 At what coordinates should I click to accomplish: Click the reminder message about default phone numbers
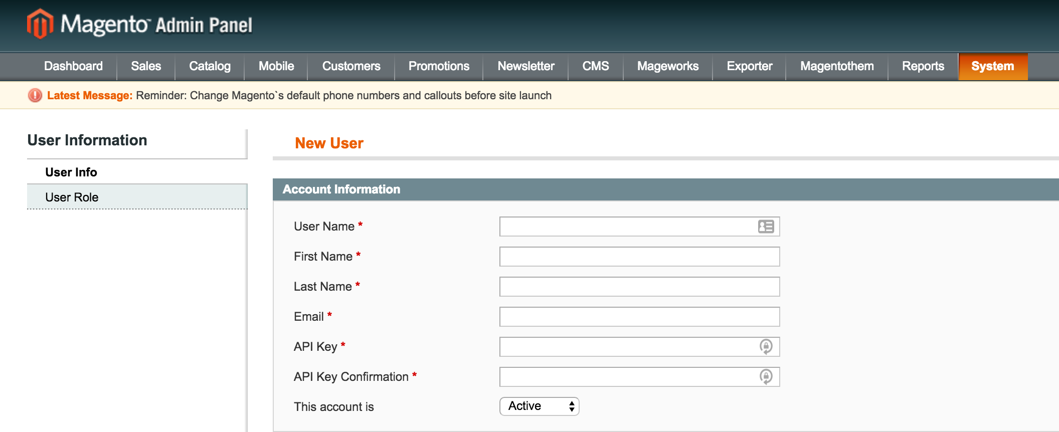pos(344,95)
